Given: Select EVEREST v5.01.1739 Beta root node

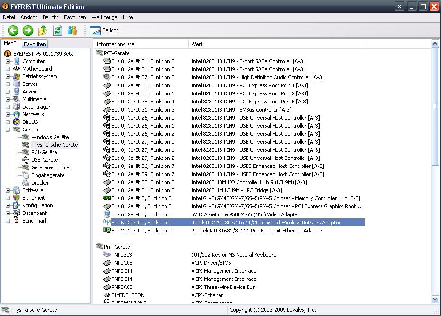Looking at the screenshot, I should [43, 54].
